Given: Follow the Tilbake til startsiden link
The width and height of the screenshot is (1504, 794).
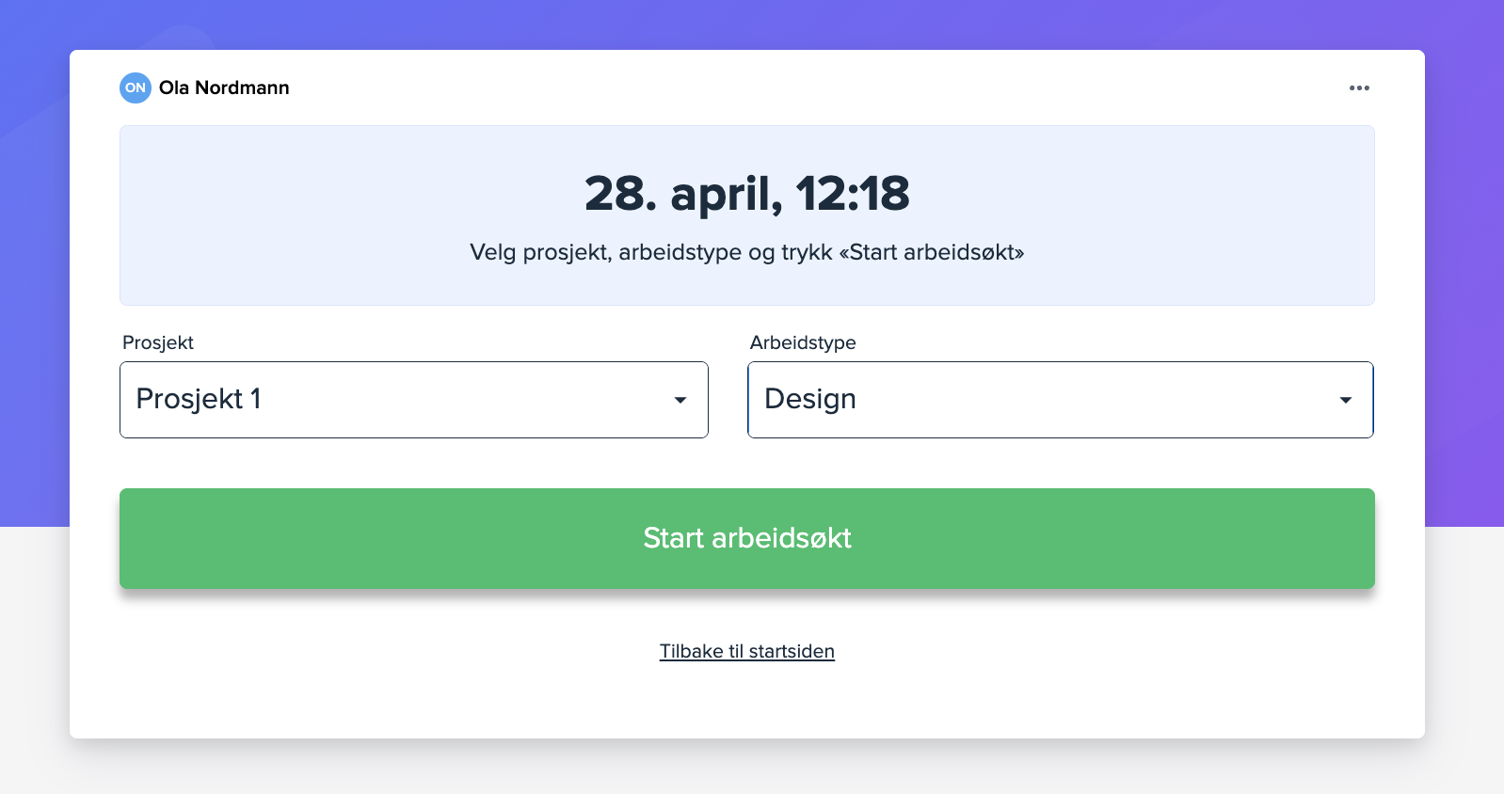Looking at the screenshot, I should [747, 651].
